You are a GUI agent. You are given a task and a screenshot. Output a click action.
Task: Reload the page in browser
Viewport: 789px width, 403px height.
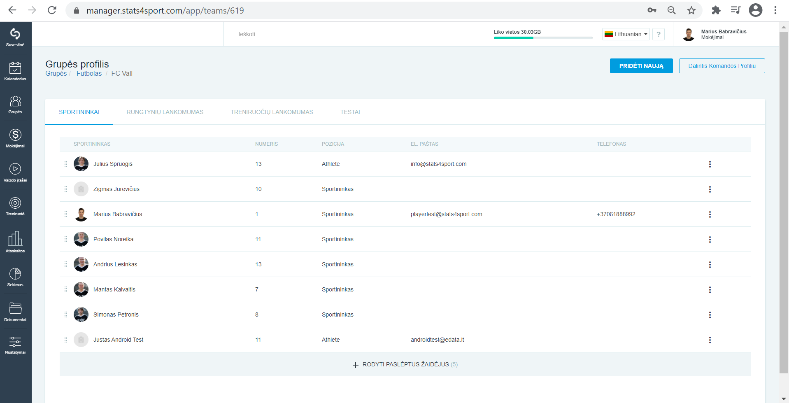(52, 10)
